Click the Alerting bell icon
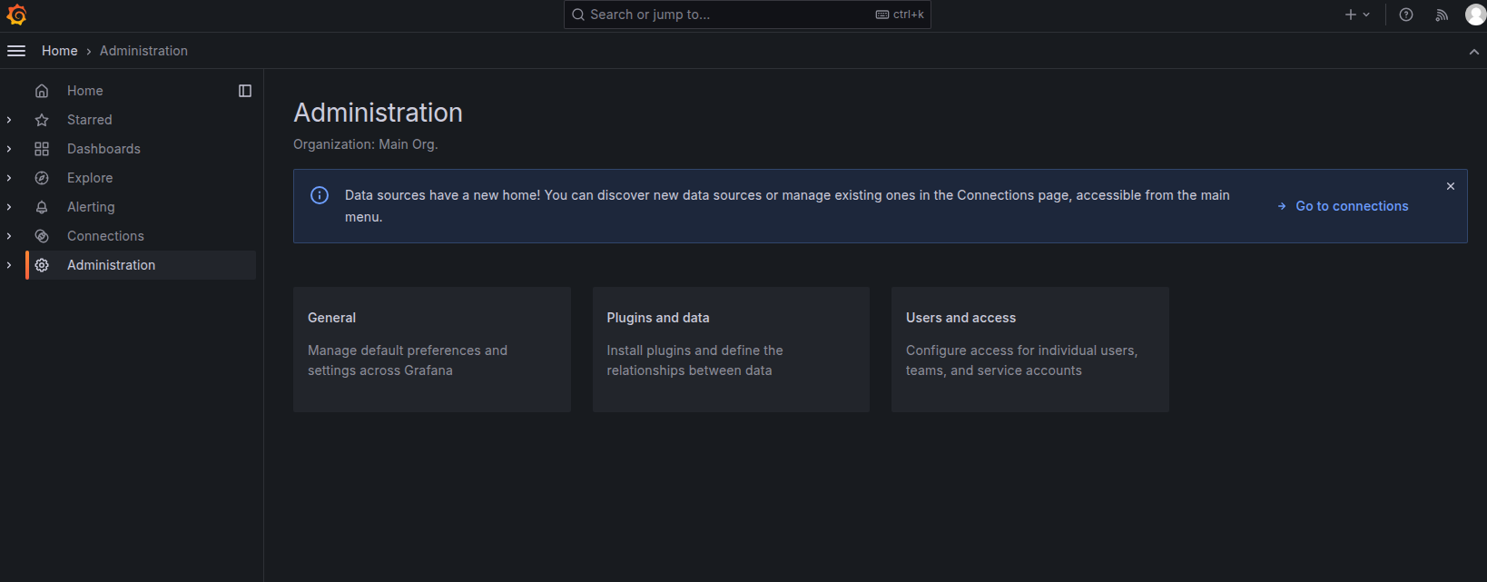This screenshot has width=1487, height=582. coord(42,207)
